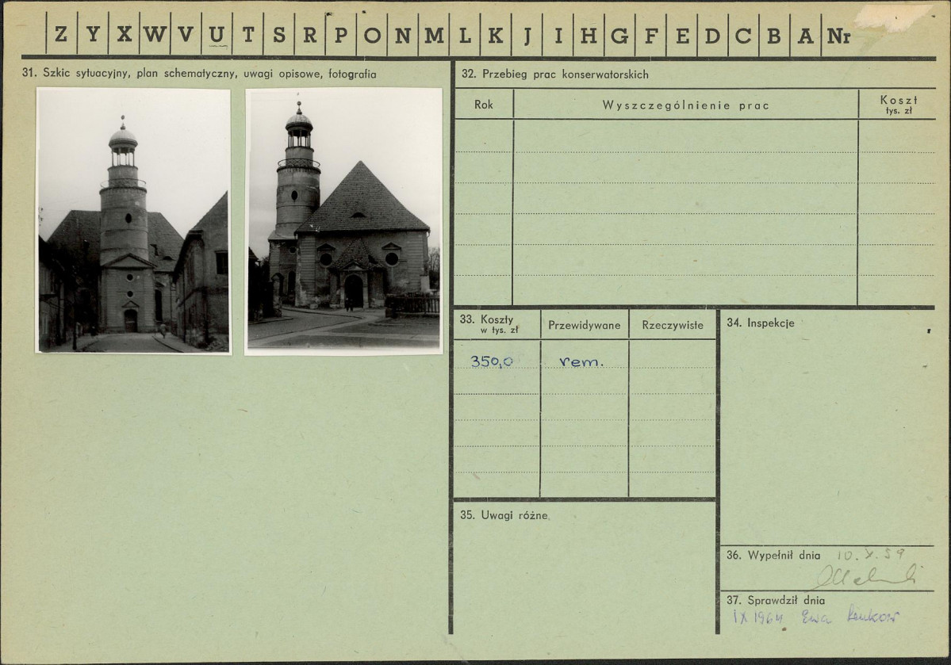
Task: Click the letter H index cell
Action: [x=589, y=35]
